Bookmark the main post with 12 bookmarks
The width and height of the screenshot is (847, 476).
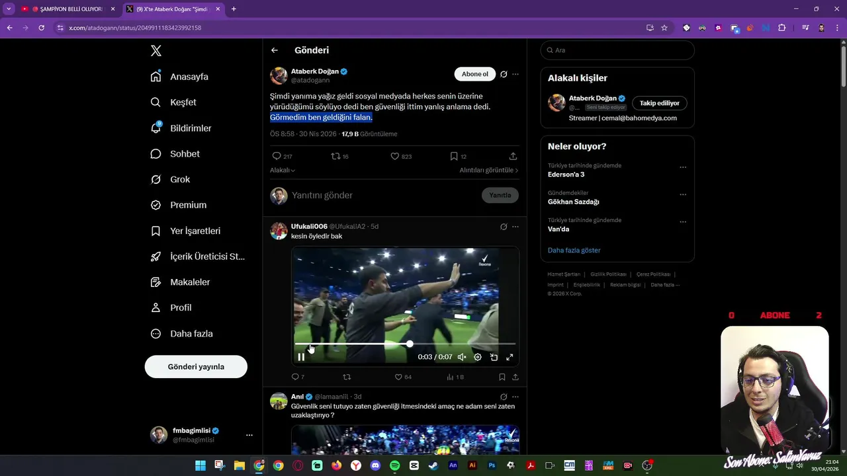[x=458, y=156]
